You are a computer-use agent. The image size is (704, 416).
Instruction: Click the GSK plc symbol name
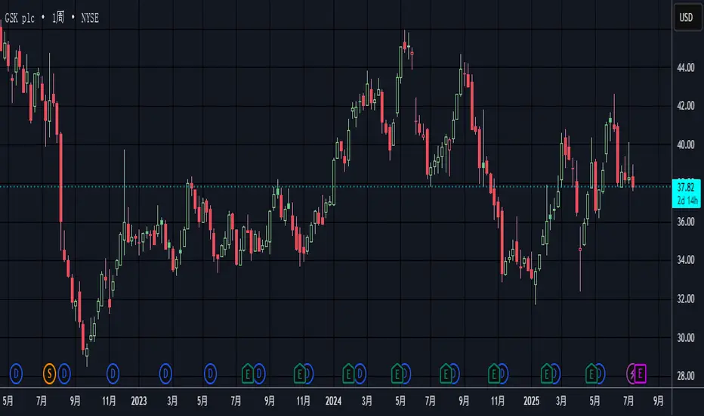pos(23,17)
